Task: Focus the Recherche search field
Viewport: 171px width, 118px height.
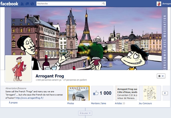Action: 69,4
